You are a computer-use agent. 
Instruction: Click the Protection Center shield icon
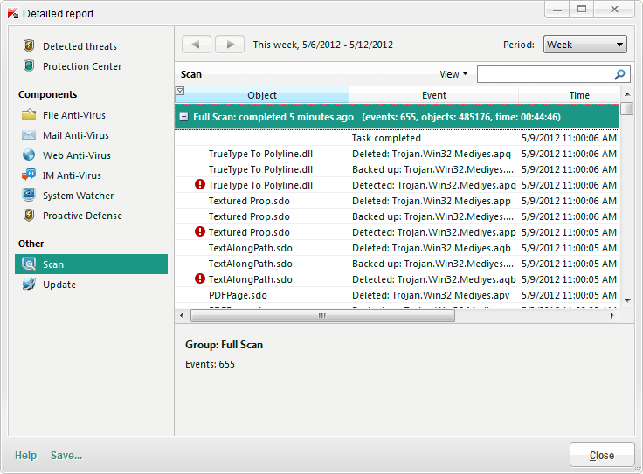(29, 66)
